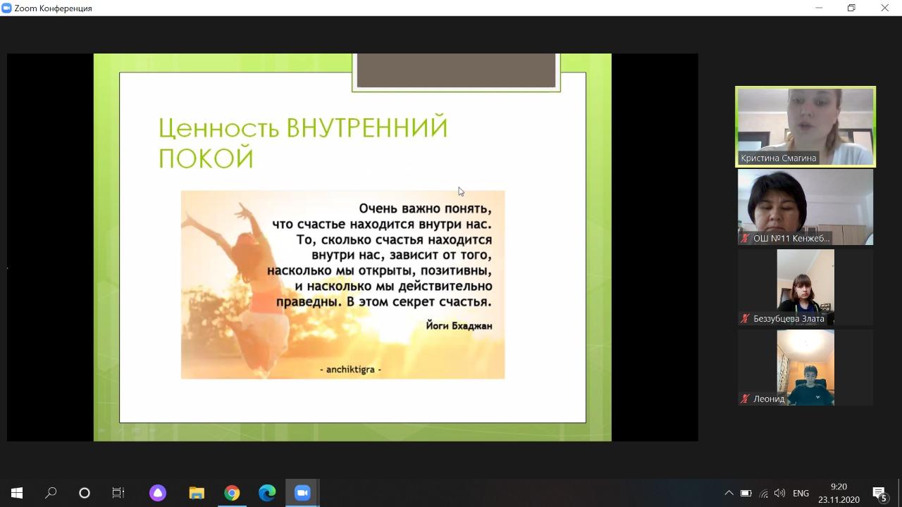Click Беззубцева Злата's video tile

click(805, 287)
